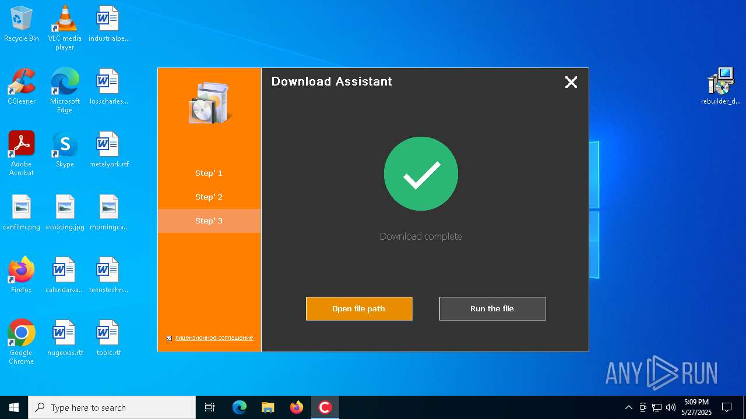Click the Download Assistant title text
The image size is (746, 419).
point(332,81)
